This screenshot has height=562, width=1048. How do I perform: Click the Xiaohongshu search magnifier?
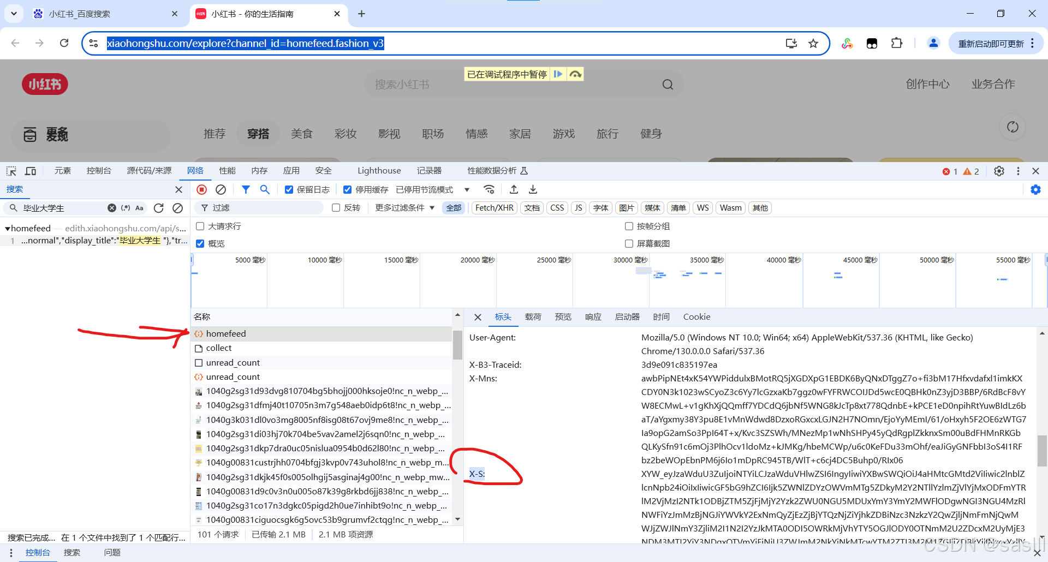coord(668,85)
